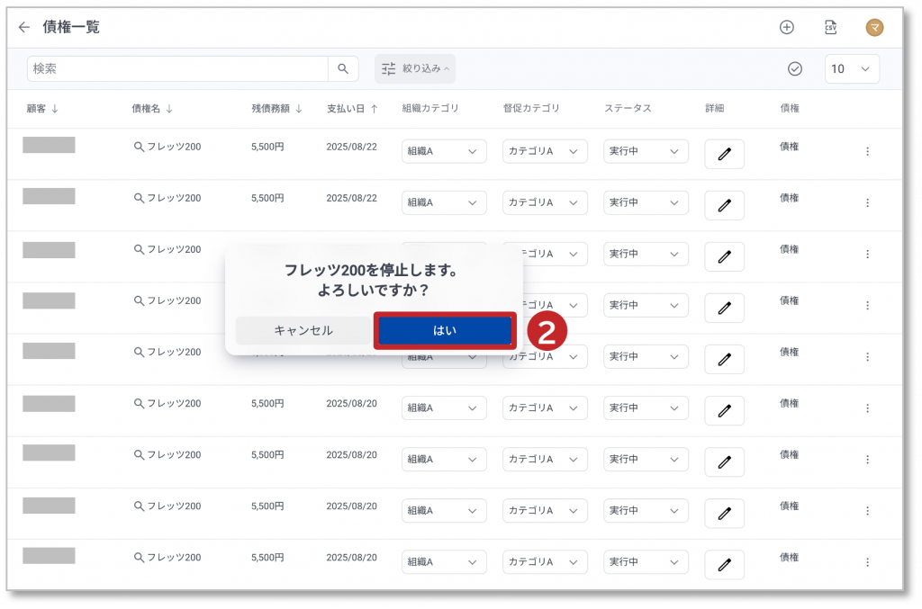Click the checkmark circle icon
Image resolution: width=922 pixels, height=609 pixels.
click(x=794, y=68)
